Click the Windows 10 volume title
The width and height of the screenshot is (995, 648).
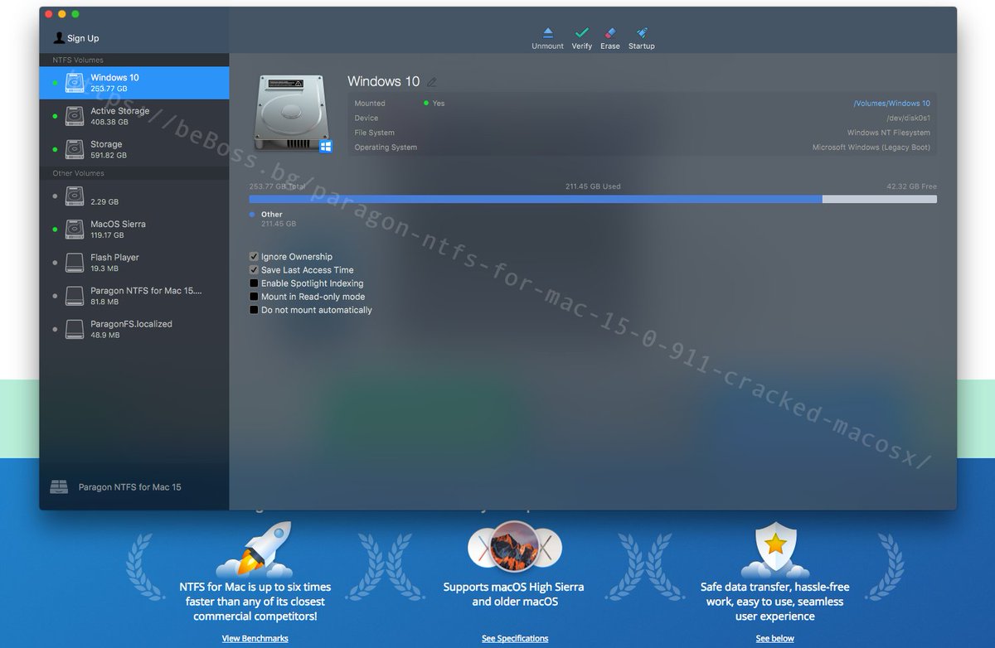[x=384, y=81]
